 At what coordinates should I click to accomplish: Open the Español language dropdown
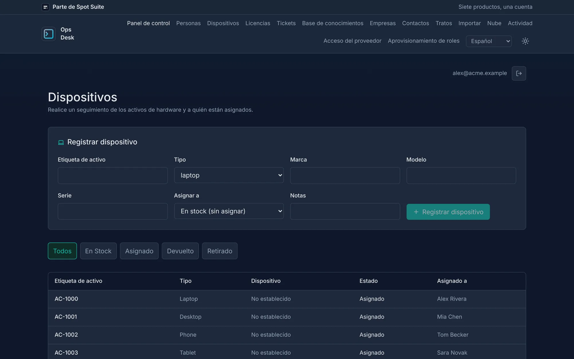(x=489, y=41)
